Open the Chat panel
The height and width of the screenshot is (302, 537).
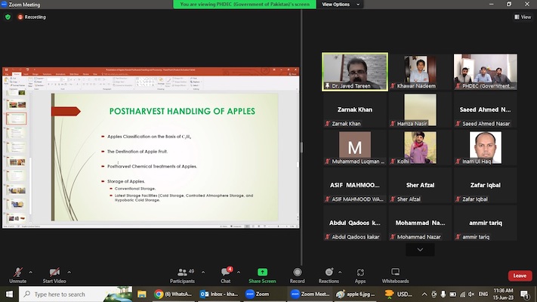225,275
